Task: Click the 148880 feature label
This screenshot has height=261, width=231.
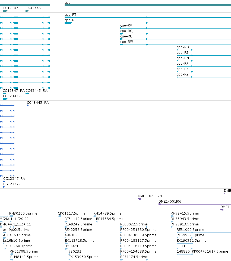Action: click(183, 251)
